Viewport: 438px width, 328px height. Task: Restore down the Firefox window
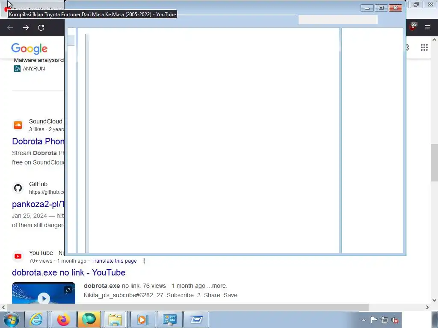[416, 4]
